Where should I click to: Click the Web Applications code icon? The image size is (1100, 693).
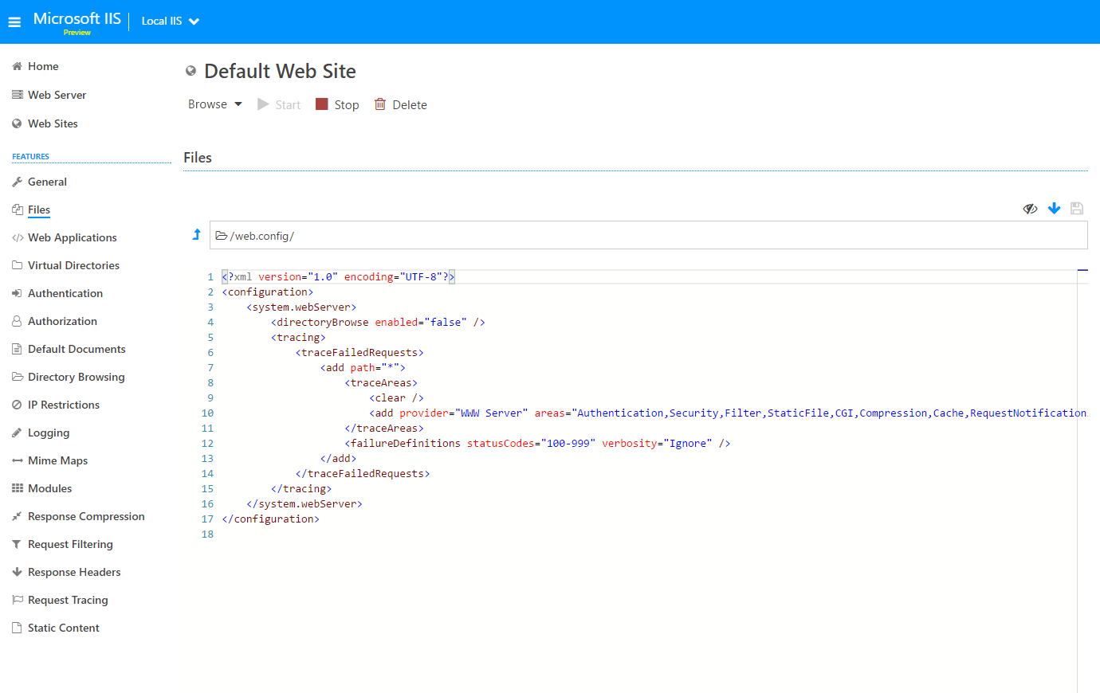[17, 237]
